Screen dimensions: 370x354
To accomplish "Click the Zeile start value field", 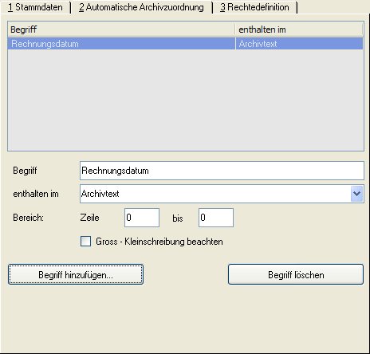I will coord(142,218).
